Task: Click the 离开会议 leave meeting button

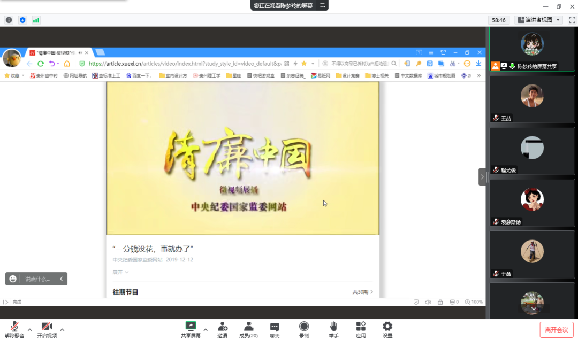Action: (557, 329)
